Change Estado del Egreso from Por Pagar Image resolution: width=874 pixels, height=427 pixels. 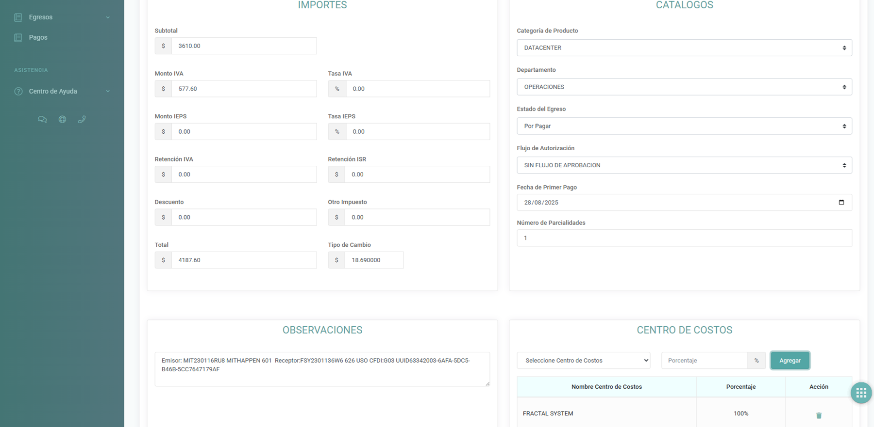(x=684, y=126)
